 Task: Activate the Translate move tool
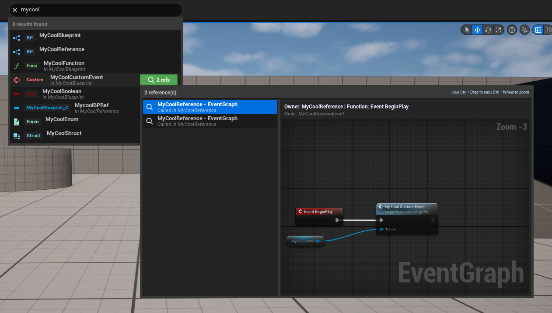click(x=477, y=30)
